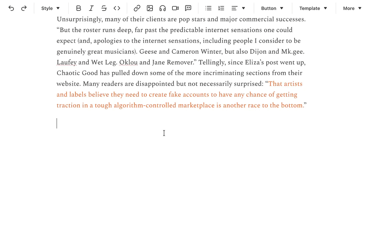
Task: Open the Button dropdown menu
Action: click(x=272, y=8)
